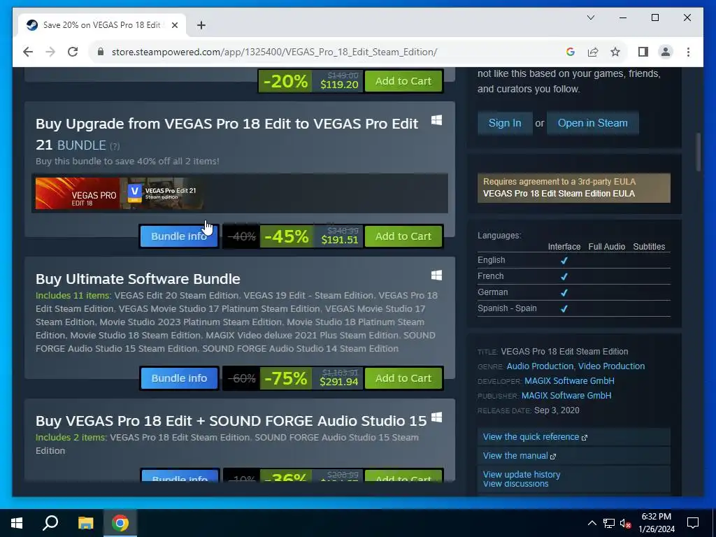The width and height of the screenshot is (716, 537).
Task: Add the $191.51 upgrade bundle to cart
Action: pos(403,236)
